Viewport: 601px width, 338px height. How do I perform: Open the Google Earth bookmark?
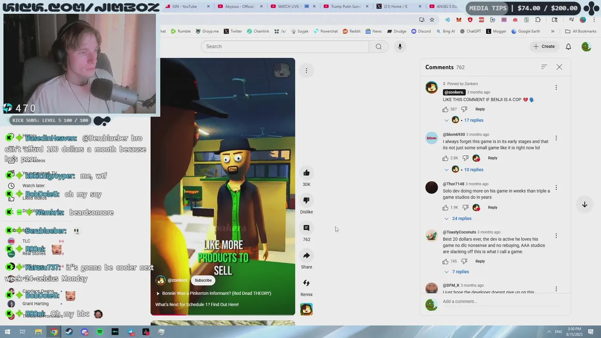[x=525, y=31]
